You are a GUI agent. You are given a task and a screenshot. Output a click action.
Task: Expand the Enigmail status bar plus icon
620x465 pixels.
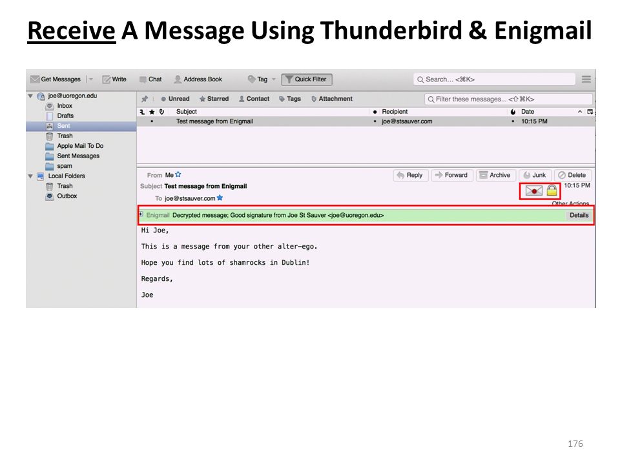(141, 214)
